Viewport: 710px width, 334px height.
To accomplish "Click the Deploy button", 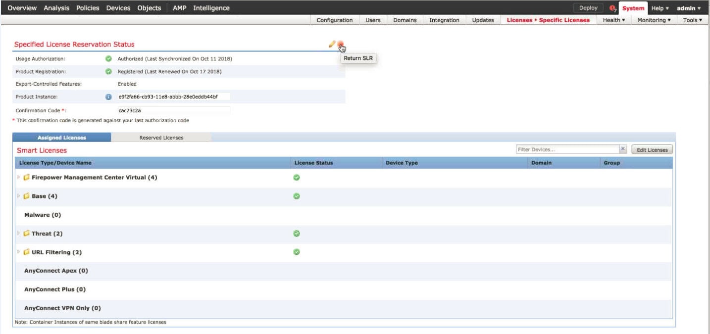I will [588, 8].
